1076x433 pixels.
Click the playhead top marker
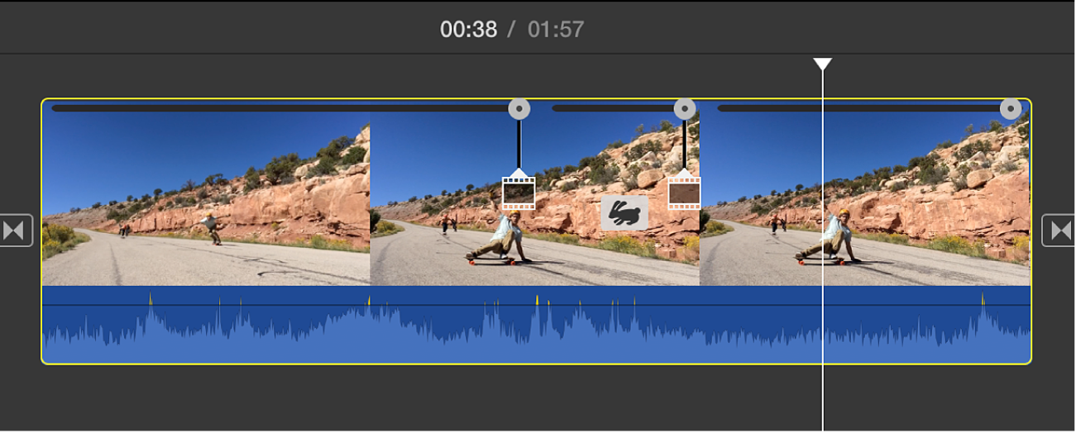tap(822, 64)
